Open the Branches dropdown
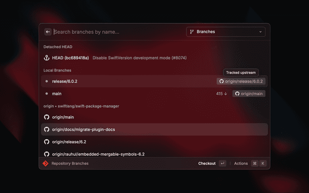The height and width of the screenshot is (193, 309). pos(225,32)
